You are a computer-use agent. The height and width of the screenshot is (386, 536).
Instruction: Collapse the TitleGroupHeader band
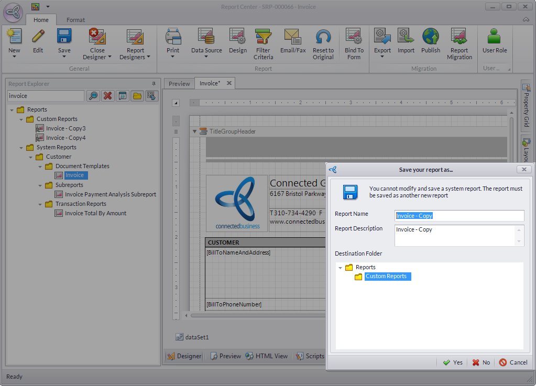pos(195,131)
